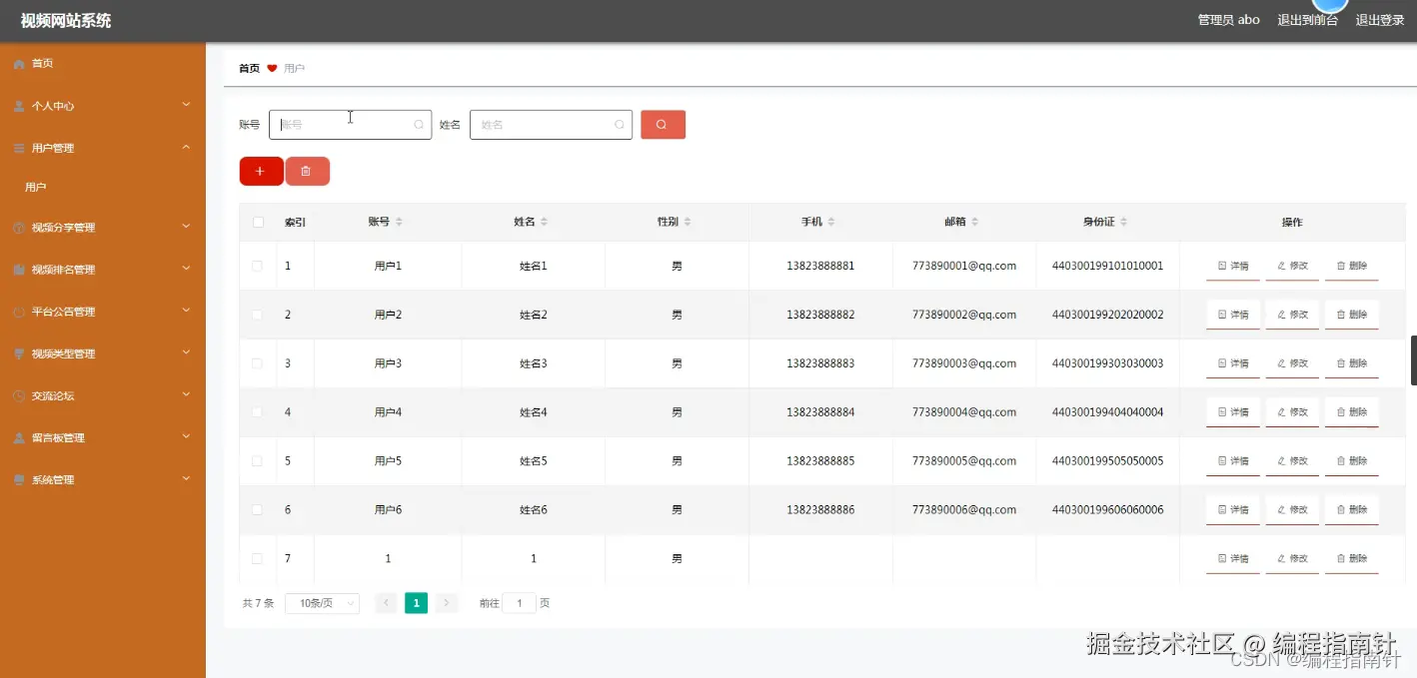The height and width of the screenshot is (678, 1417).
Task: Click the icon beside 平台公告管理
Action: coord(19,312)
